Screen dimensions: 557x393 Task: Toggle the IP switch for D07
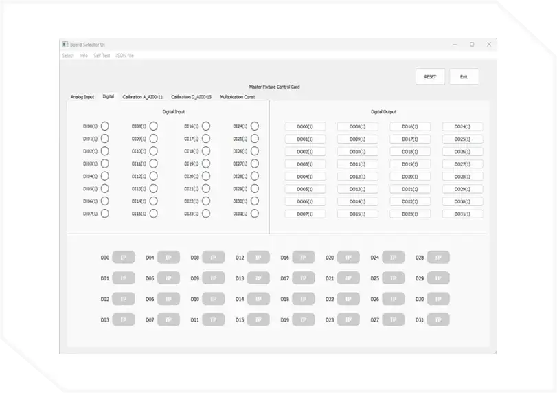tap(168, 320)
